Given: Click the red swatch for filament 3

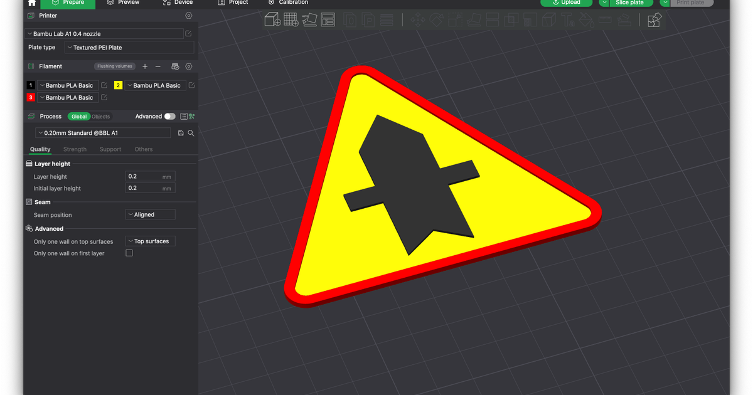Looking at the screenshot, I should pos(31,97).
